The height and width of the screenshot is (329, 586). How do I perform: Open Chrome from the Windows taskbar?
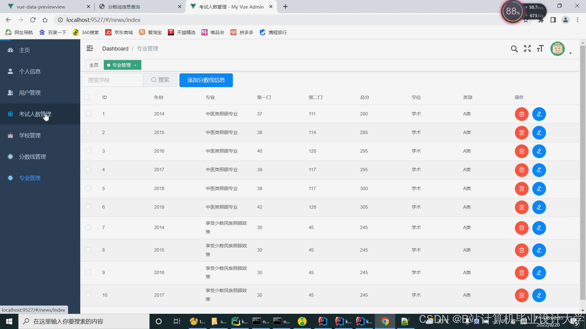[x=385, y=321]
